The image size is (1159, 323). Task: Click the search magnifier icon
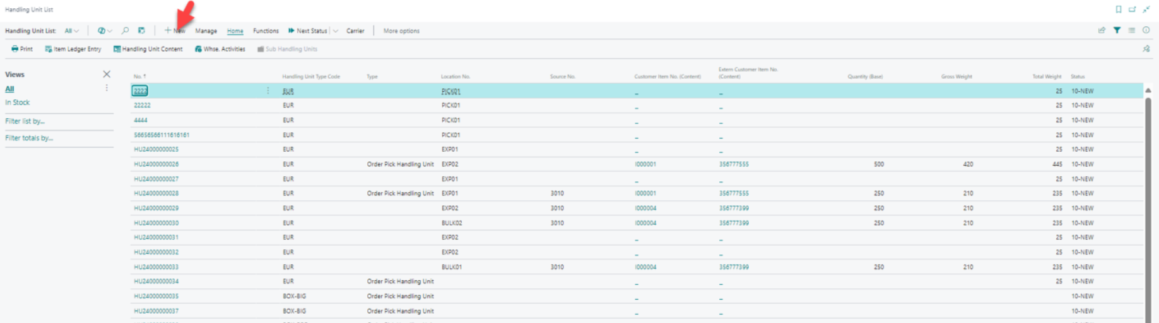tap(125, 30)
